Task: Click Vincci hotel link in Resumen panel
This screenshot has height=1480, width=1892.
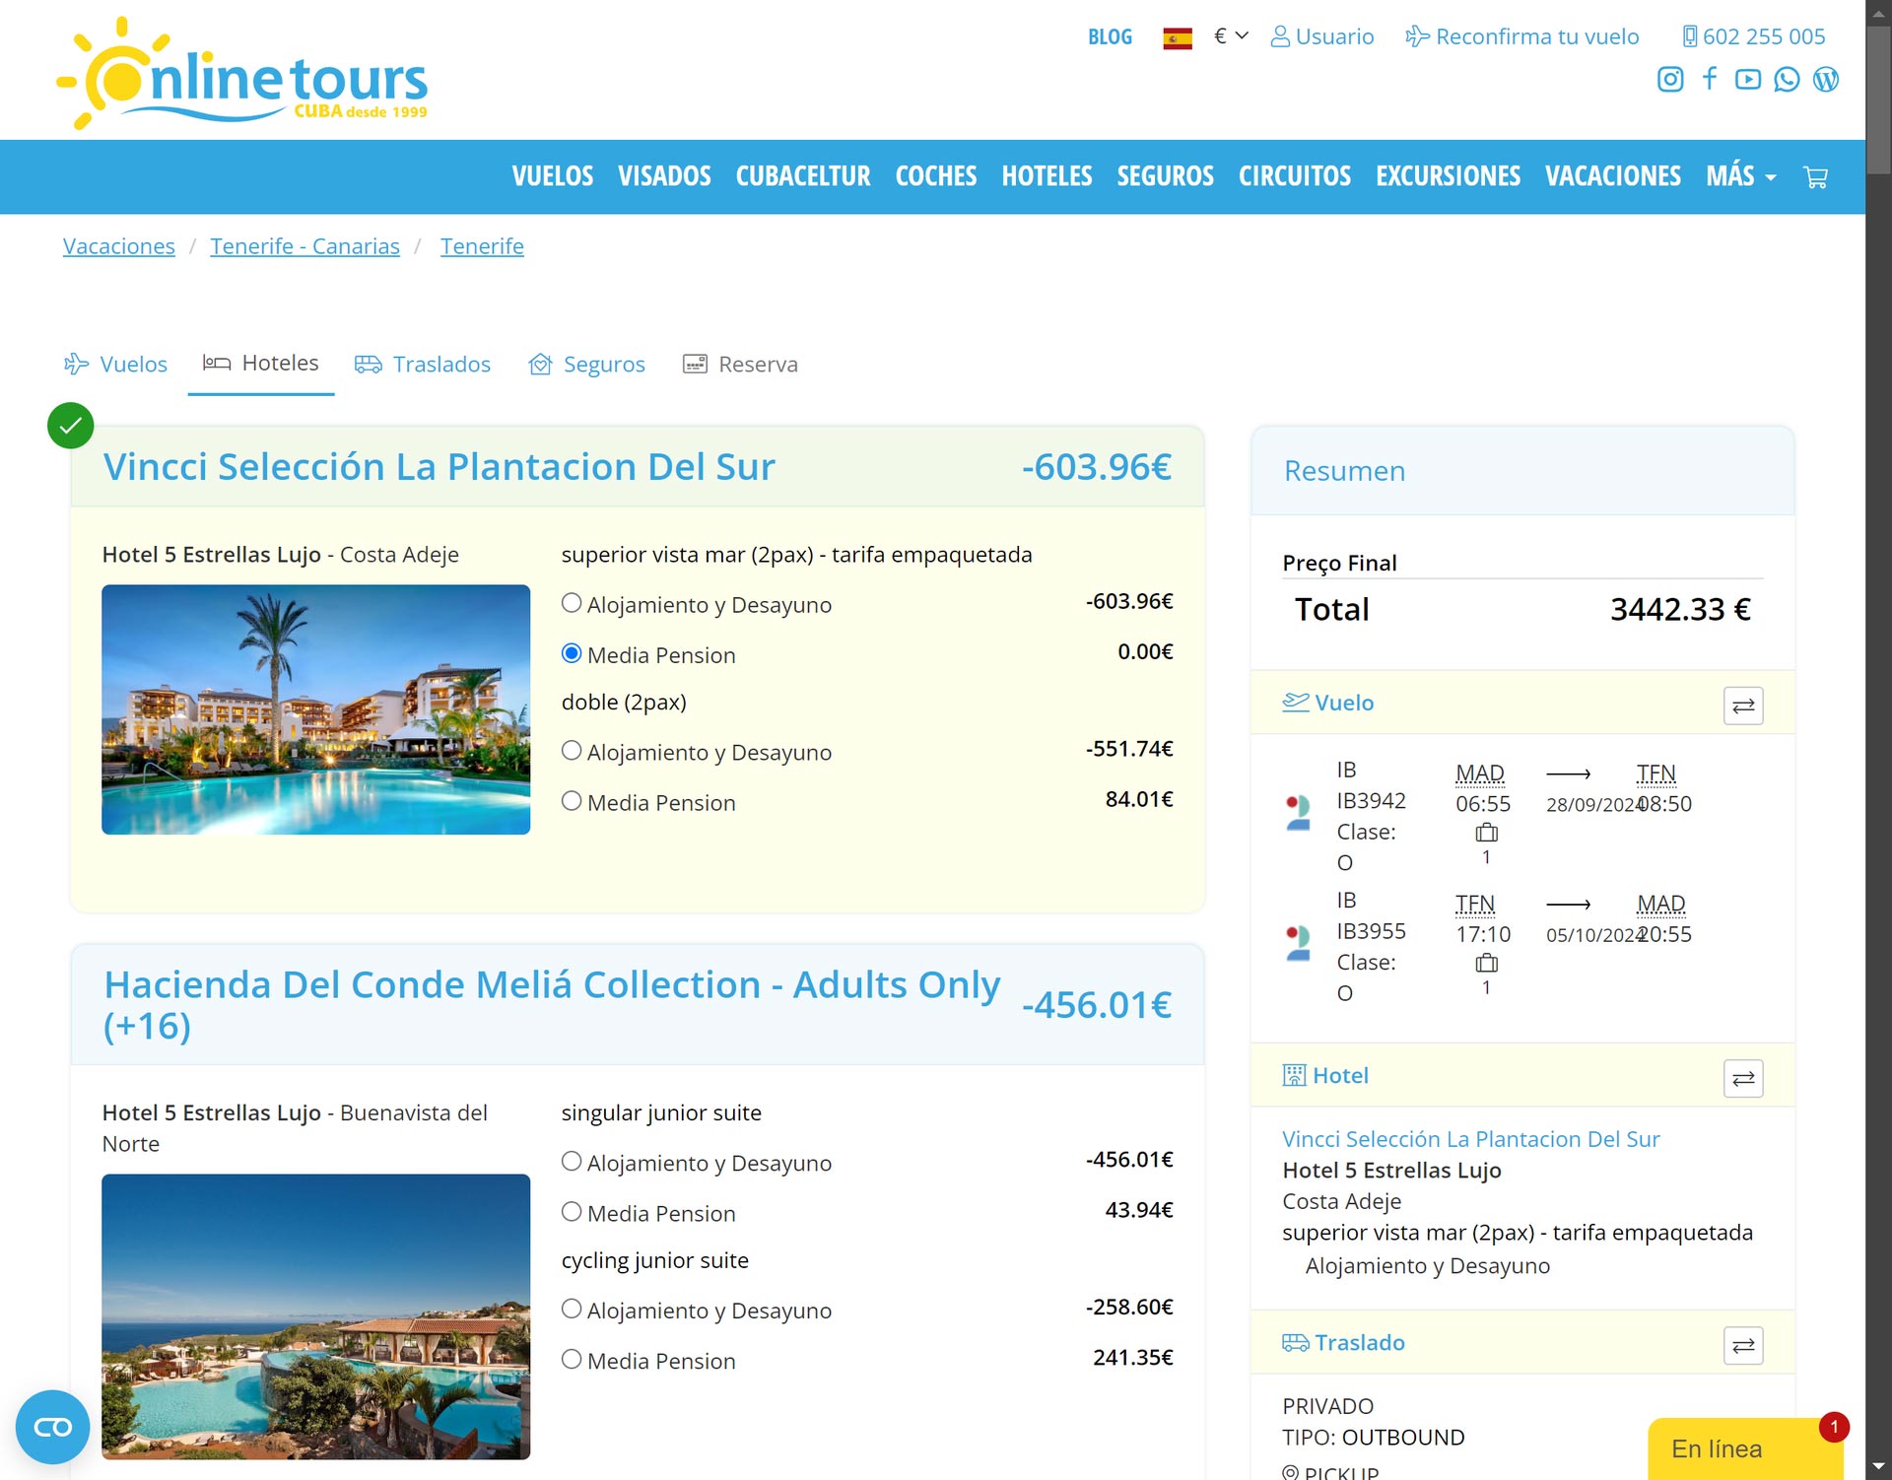Action: click(x=1471, y=1139)
